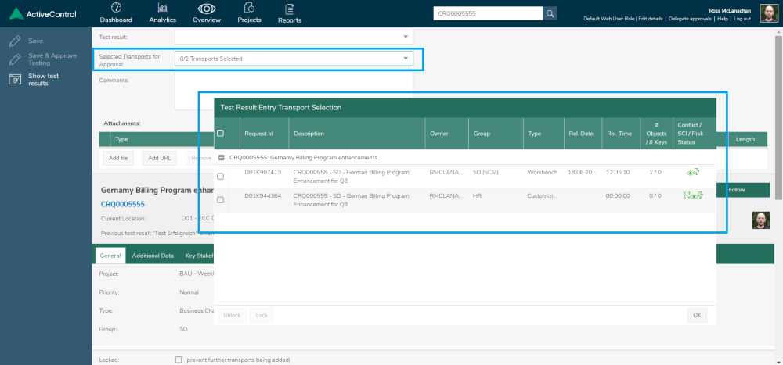Click the Add file button
The image size is (783, 365).
click(x=118, y=158)
